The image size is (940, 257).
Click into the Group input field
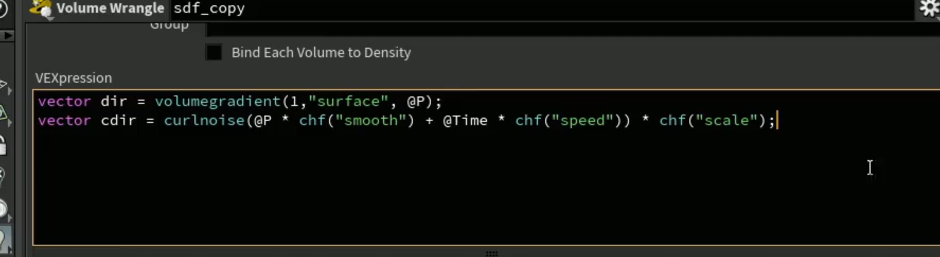click(573, 28)
